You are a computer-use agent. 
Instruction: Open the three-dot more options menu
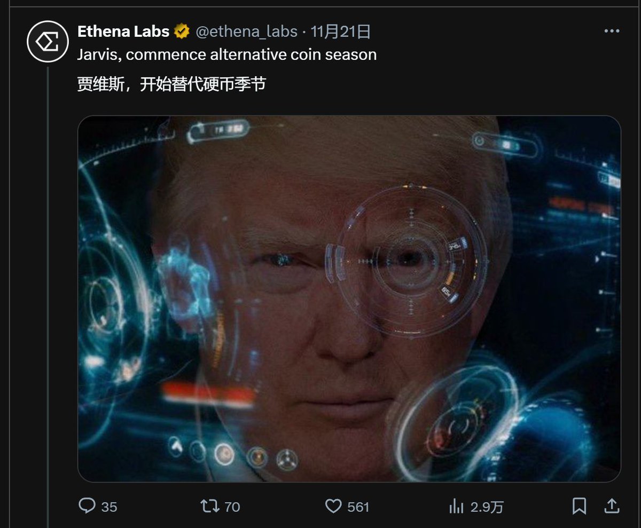pos(612,31)
